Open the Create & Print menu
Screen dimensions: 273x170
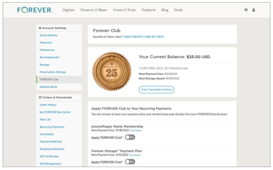tap(124, 10)
